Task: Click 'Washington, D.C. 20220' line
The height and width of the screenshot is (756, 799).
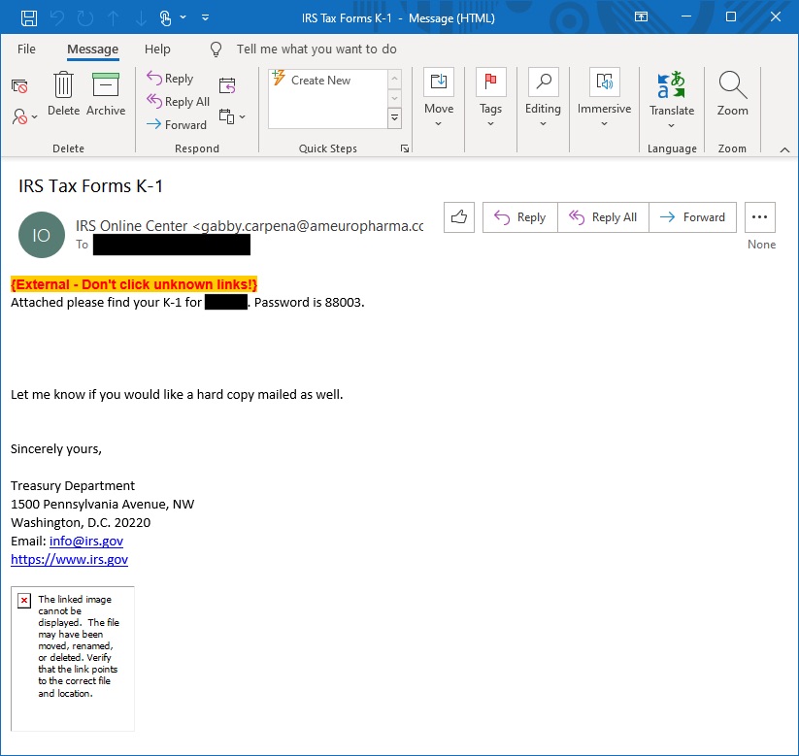Action: [x=81, y=523]
